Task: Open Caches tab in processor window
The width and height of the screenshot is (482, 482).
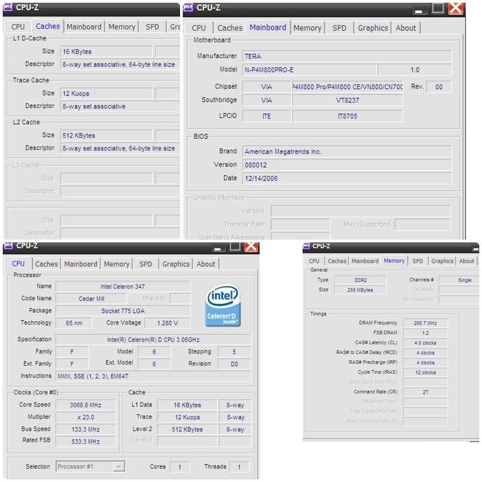Action: (x=47, y=264)
